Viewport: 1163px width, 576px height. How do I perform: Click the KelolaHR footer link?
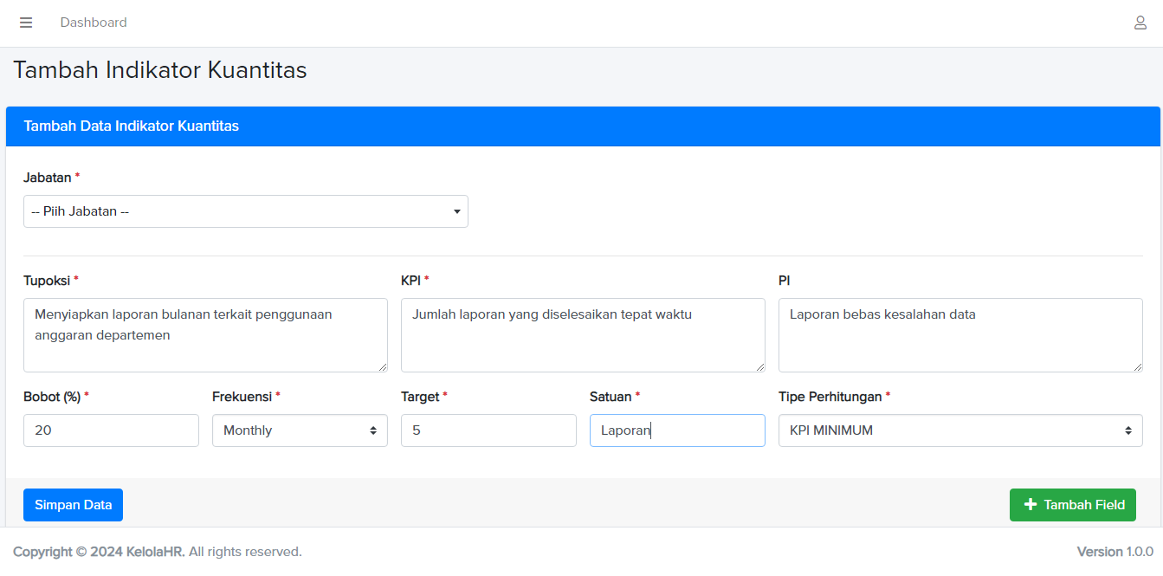155,552
